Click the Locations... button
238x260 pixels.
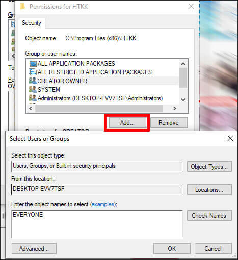pos(209,190)
